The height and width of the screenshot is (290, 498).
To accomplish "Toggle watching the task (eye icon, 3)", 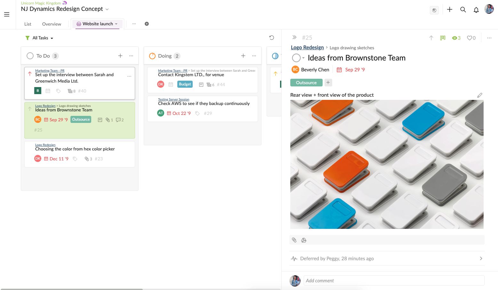I will pyautogui.click(x=456, y=38).
